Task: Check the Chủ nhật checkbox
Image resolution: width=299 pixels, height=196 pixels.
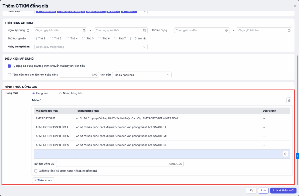Action: (x=132, y=38)
